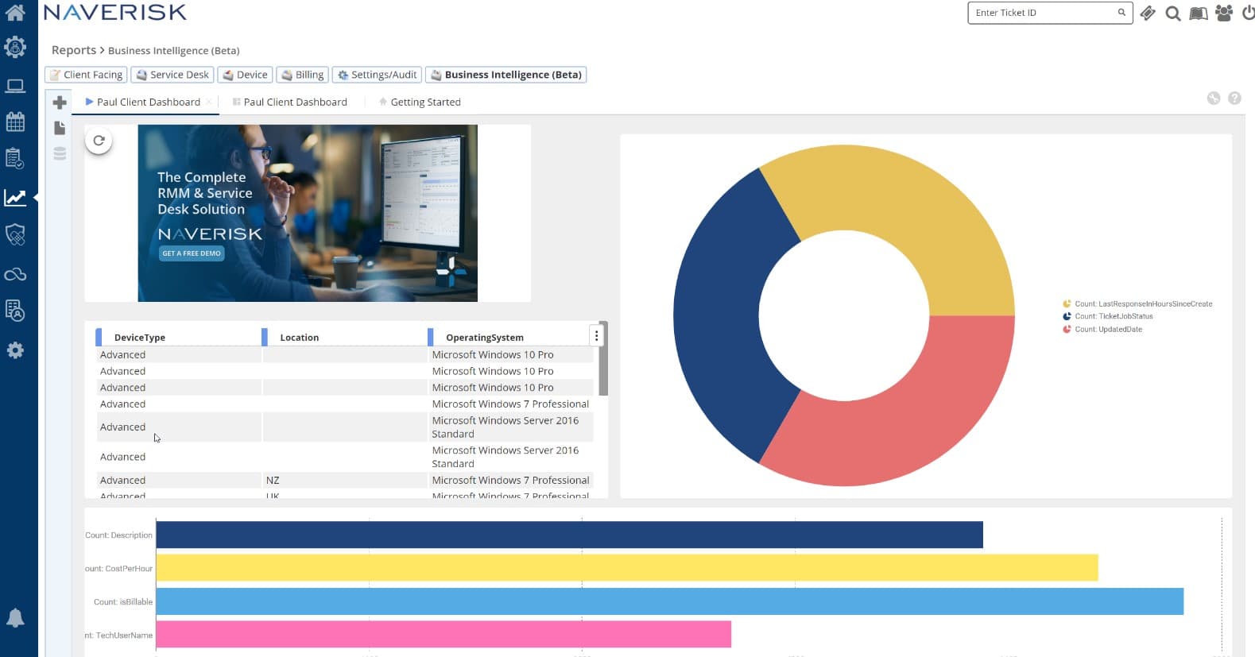Open the shield security sidebar icon
Image resolution: width=1255 pixels, height=657 pixels.
click(15, 234)
